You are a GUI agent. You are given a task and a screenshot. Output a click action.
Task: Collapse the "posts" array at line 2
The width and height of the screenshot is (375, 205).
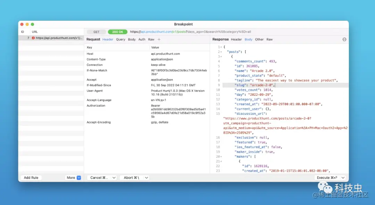221,52
